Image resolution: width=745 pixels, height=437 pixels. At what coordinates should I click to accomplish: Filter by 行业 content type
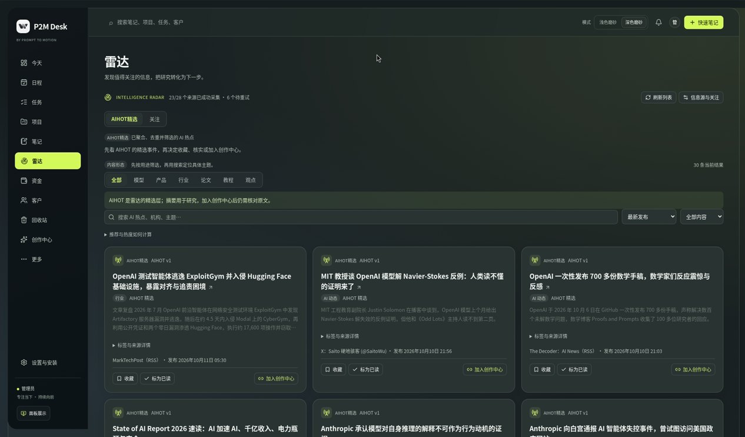pyautogui.click(x=184, y=180)
